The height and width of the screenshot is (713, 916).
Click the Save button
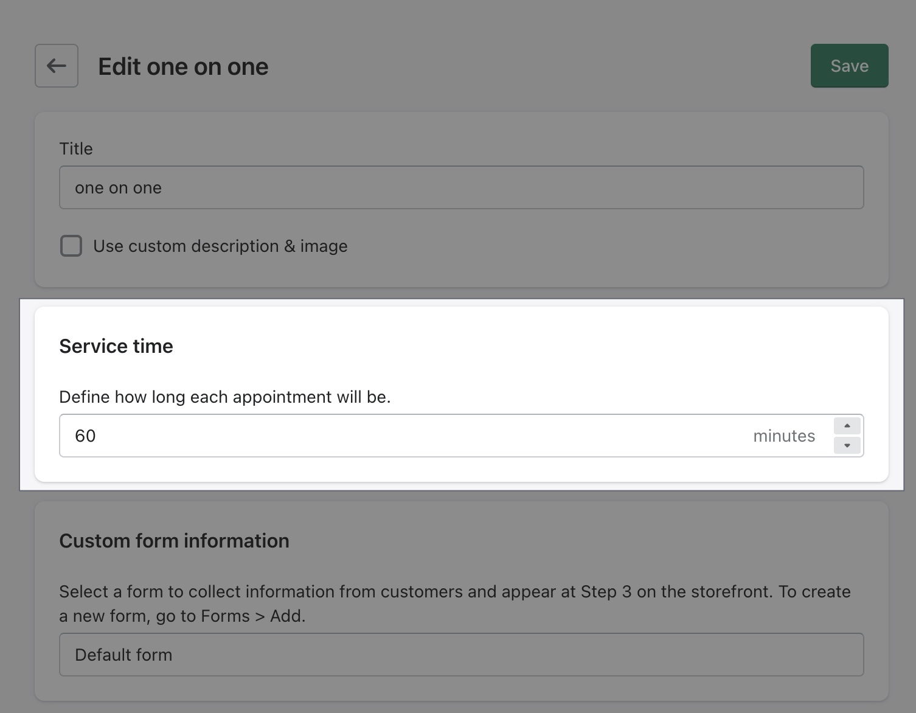click(x=849, y=66)
